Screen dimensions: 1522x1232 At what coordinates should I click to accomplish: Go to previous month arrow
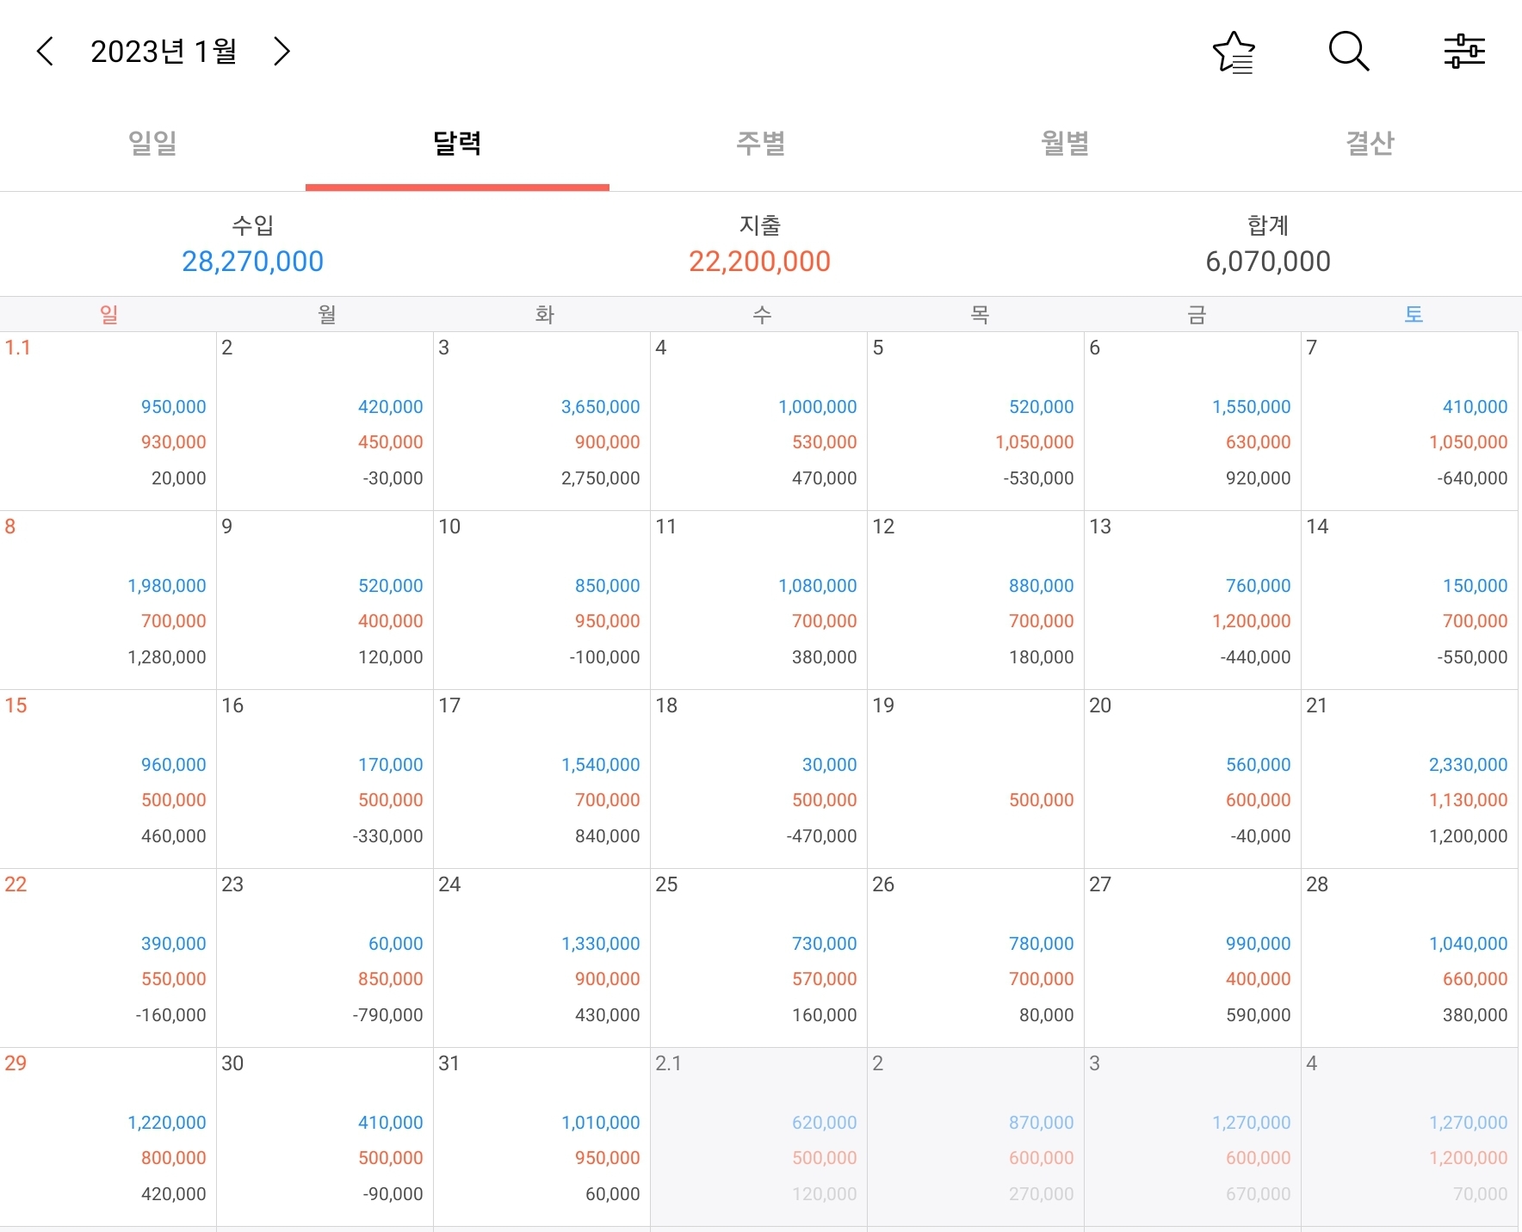click(46, 52)
